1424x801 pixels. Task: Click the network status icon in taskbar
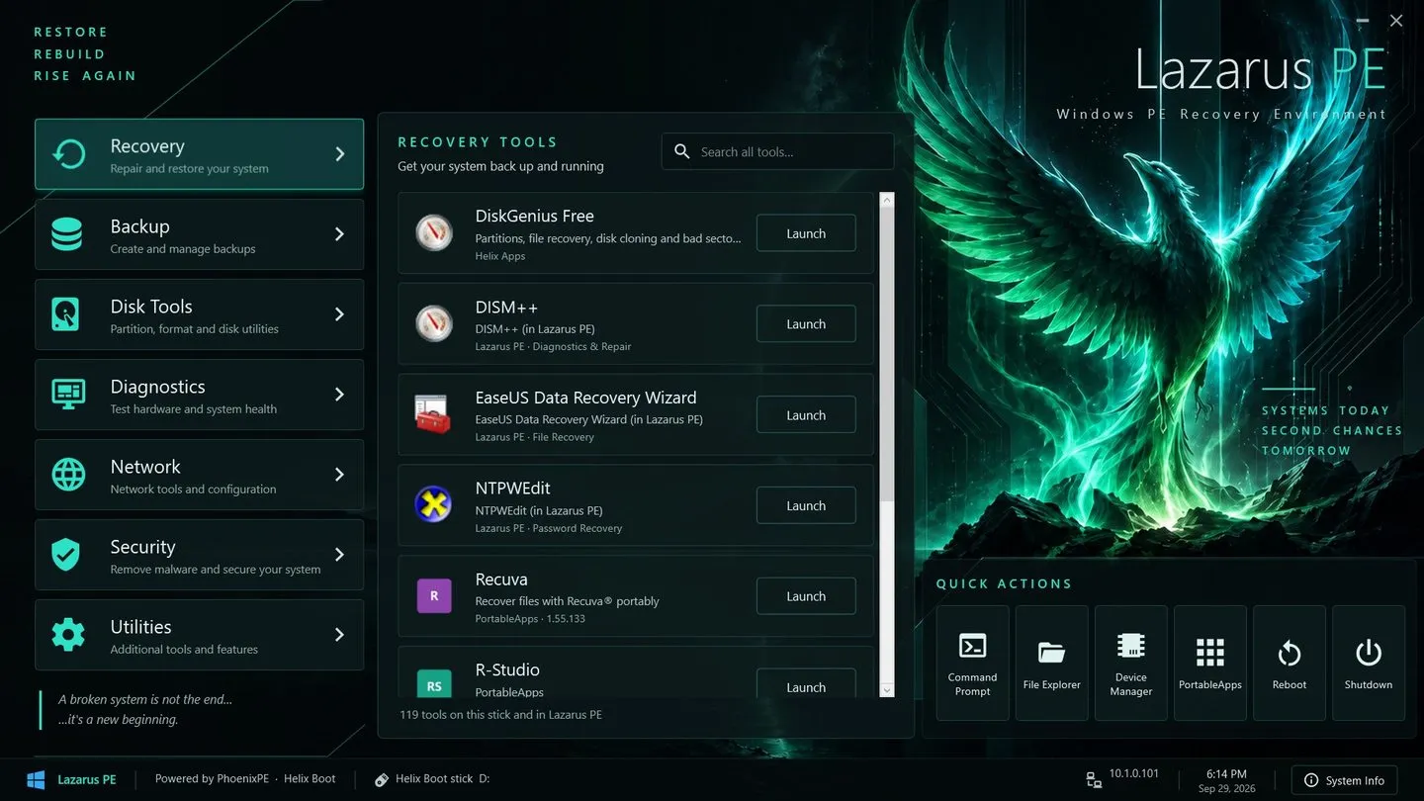tap(1094, 779)
